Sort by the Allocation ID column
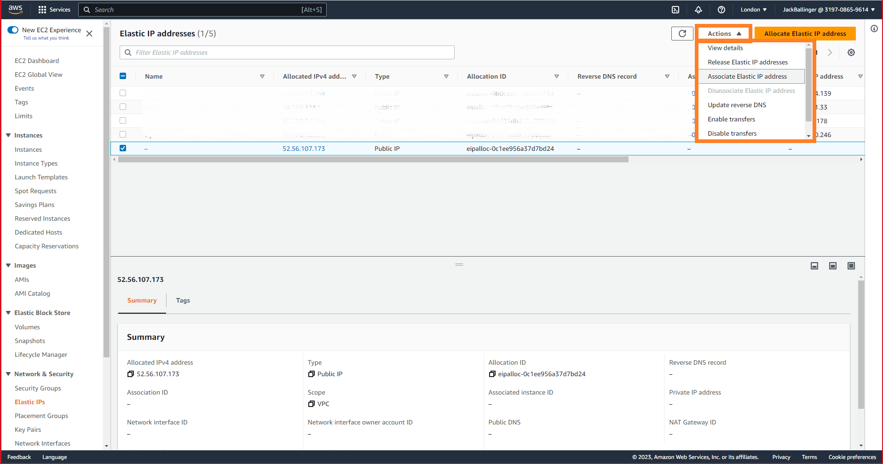This screenshot has height=464, width=883. [557, 76]
